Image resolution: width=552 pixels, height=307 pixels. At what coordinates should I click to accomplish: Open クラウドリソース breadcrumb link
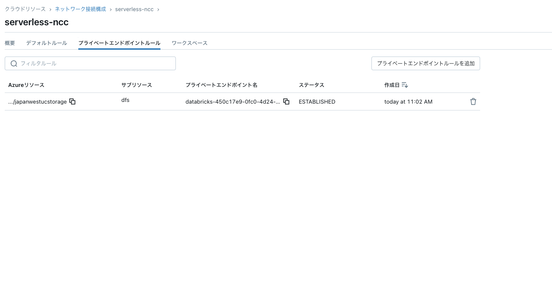pos(25,9)
